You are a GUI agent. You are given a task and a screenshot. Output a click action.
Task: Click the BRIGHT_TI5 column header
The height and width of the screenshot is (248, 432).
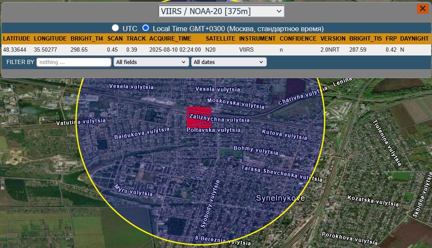(x=365, y=38)
